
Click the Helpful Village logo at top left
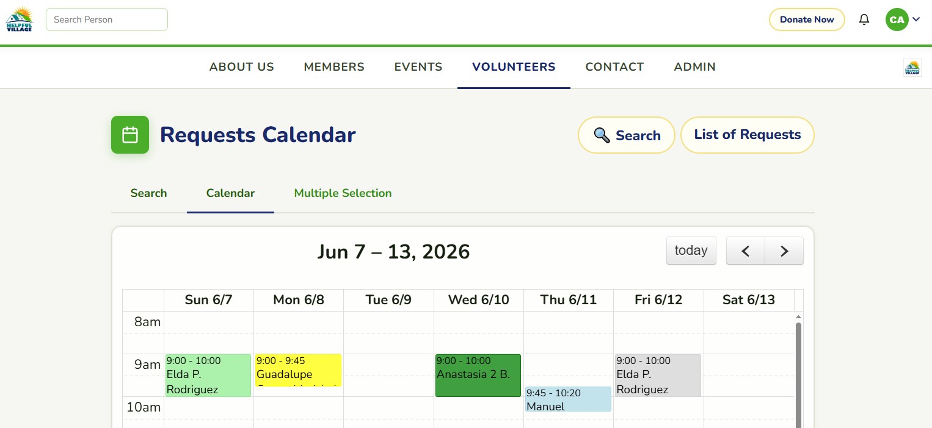tap(20, 20)
